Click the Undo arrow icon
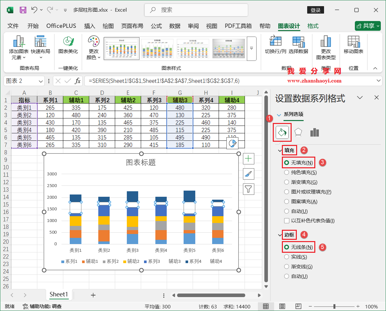Screen dimensions: 386x311 pos(34,10)
